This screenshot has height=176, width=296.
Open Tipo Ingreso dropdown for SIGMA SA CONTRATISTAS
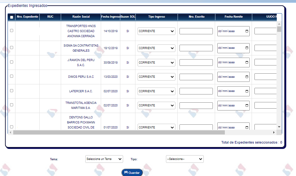(156, 48)
